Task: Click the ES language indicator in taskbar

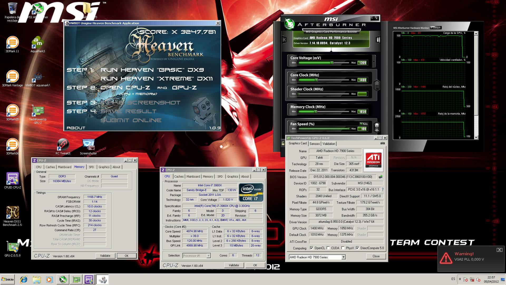Action: pos(453,279)
